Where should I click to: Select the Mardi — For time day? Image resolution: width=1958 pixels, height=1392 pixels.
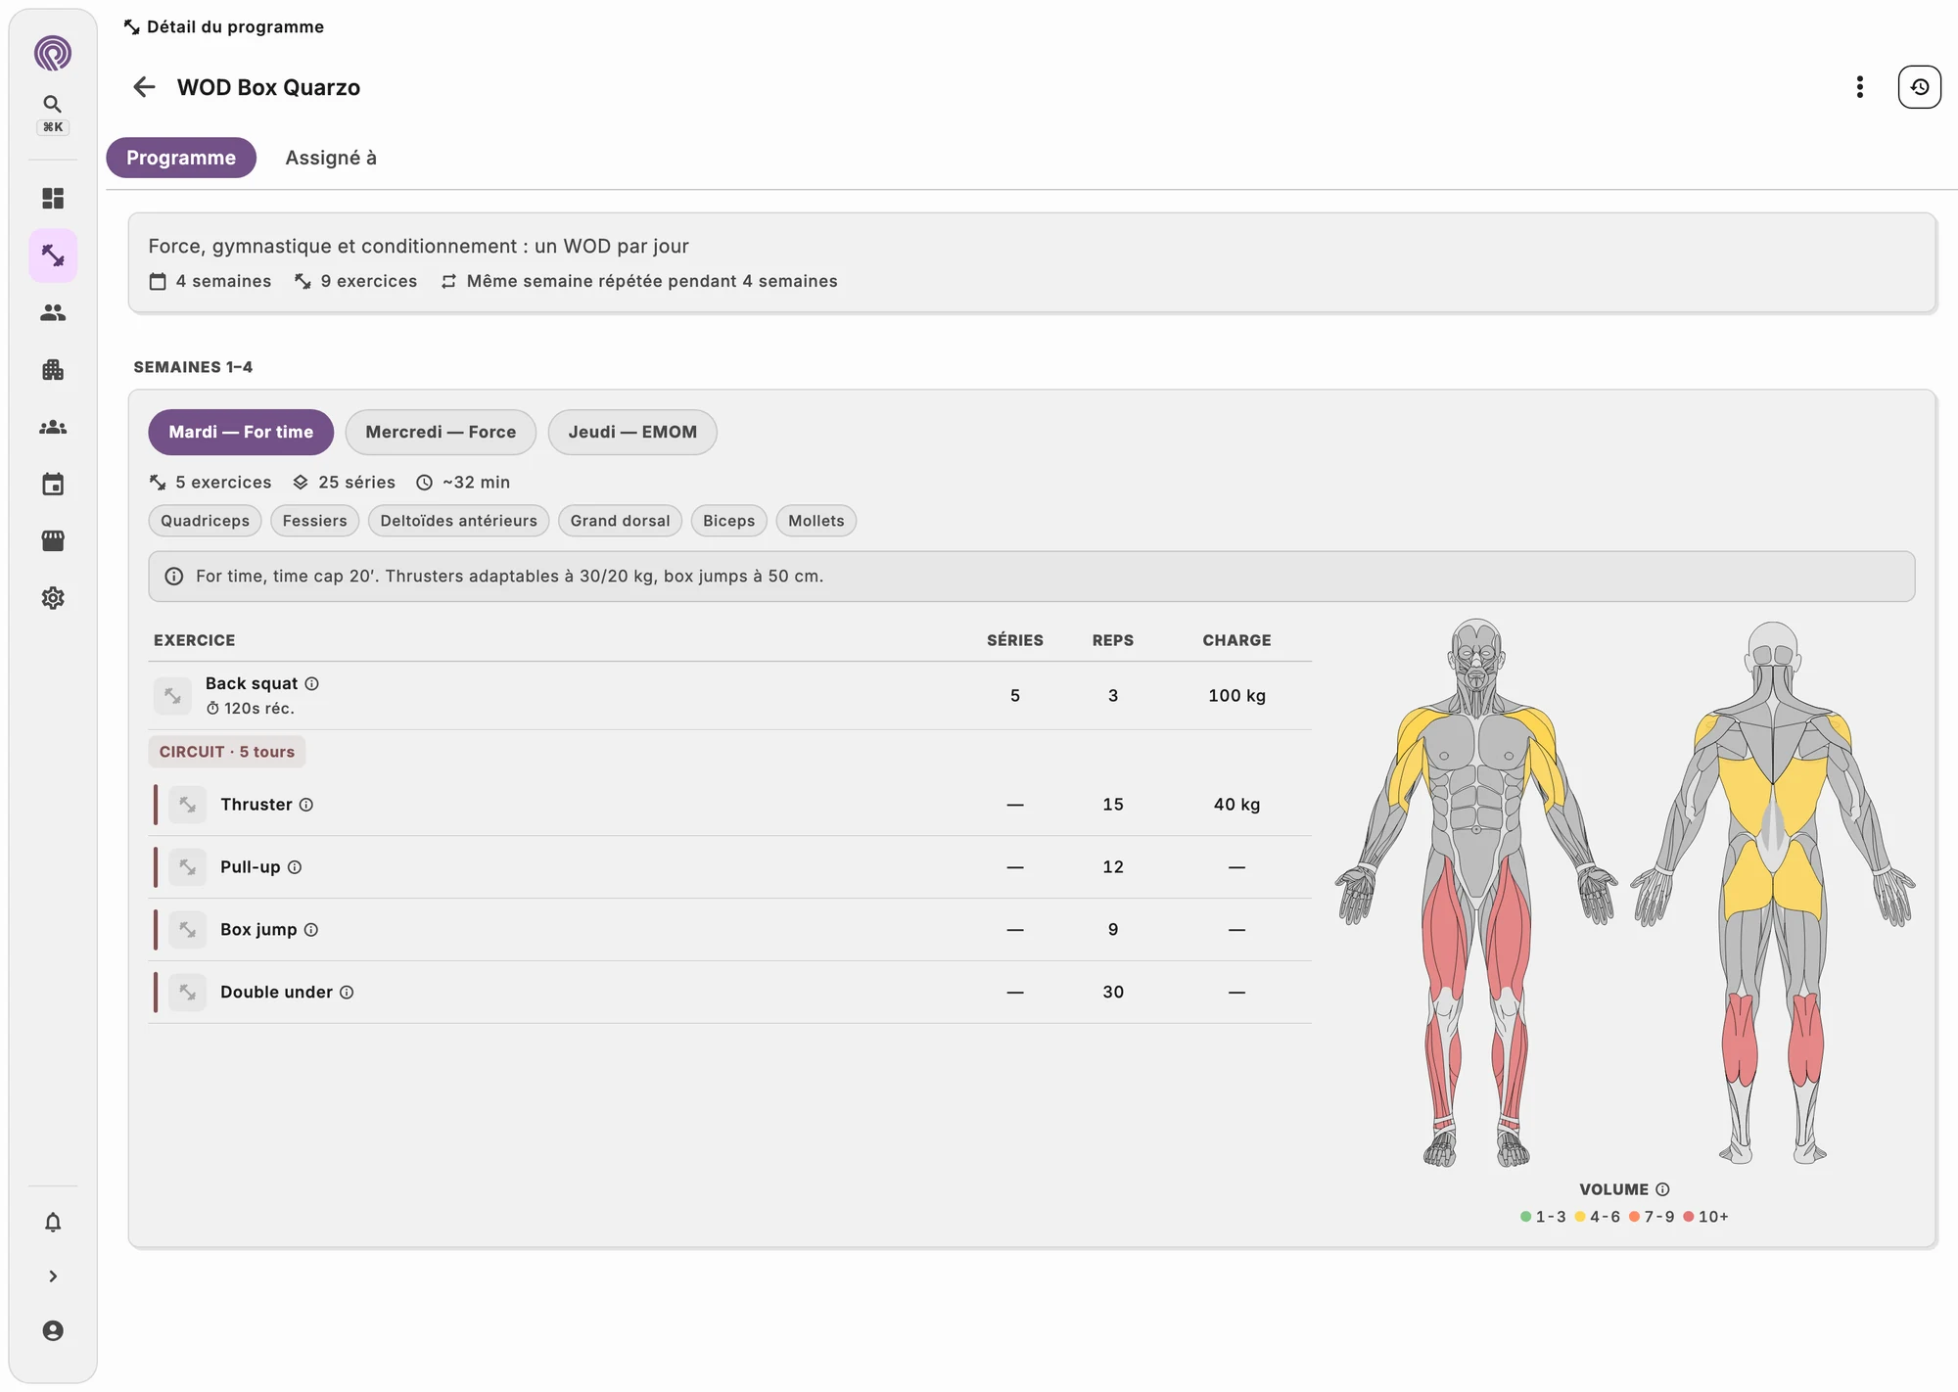[x=241, y=432]
